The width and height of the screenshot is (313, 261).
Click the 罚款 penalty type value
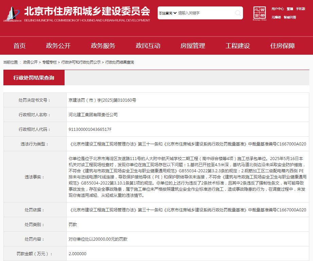[73, 225]
